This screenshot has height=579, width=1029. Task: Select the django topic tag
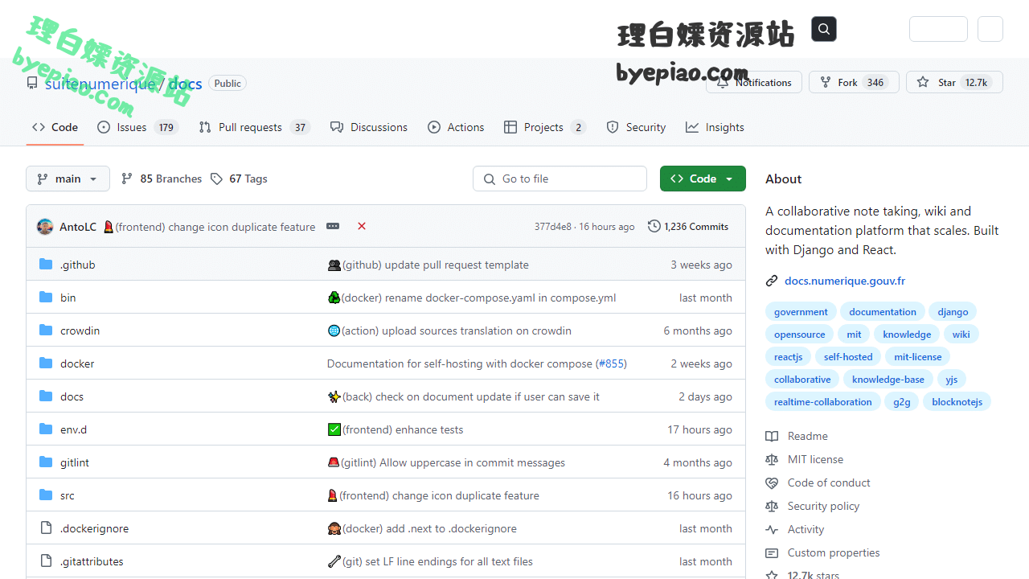pos(953,312)
